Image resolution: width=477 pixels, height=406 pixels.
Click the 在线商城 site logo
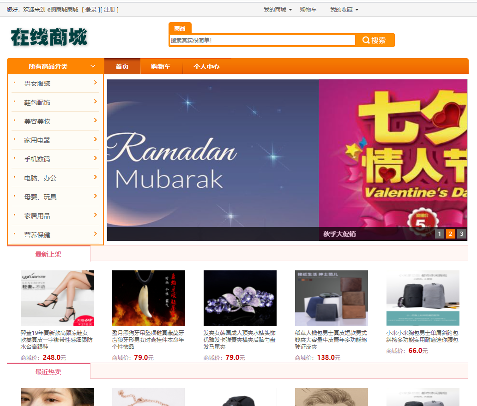coord(49,37)
